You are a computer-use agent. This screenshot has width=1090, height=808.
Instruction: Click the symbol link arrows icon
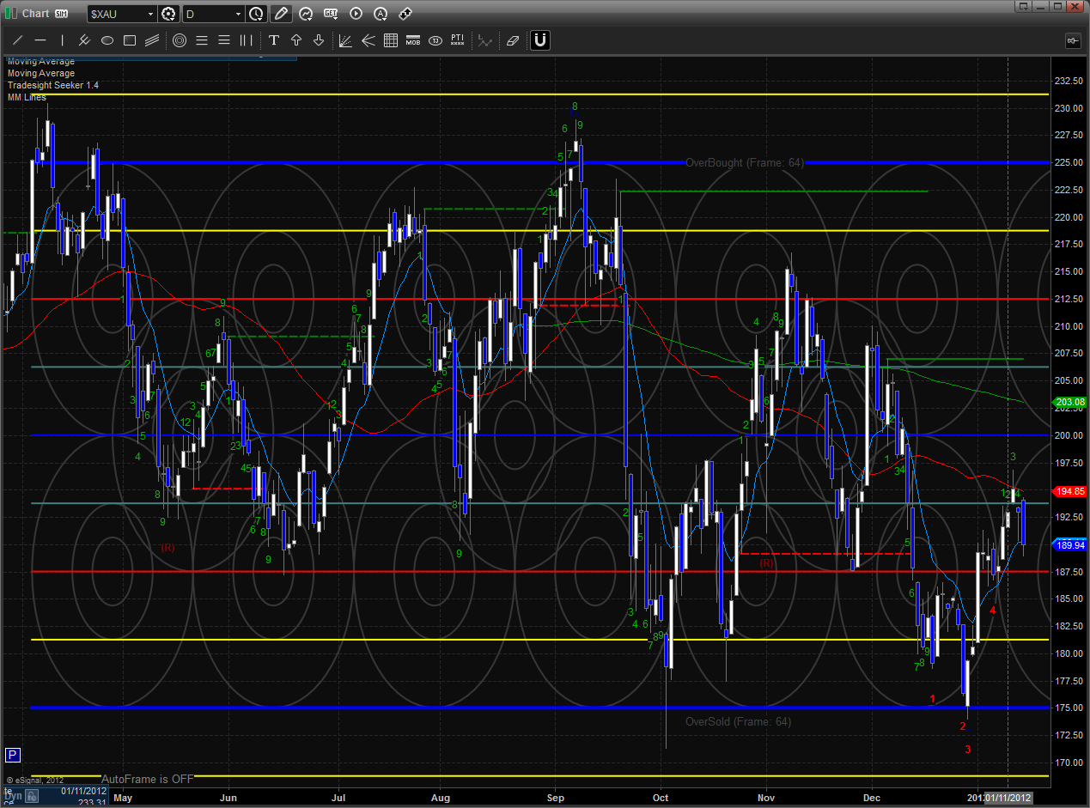(406, 14)
